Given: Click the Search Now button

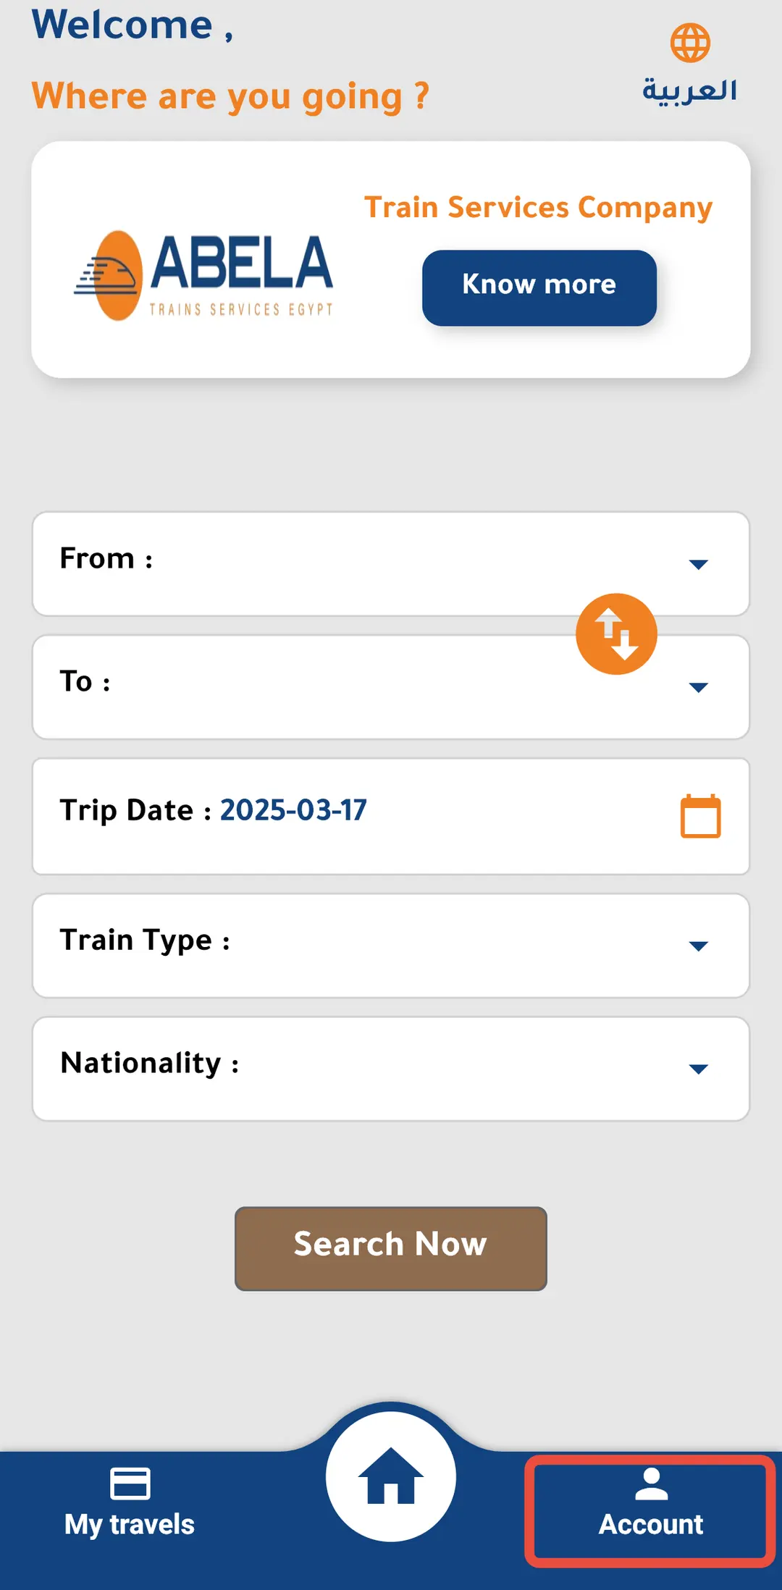Looking at the screenshot, I should click(391, 1248).
